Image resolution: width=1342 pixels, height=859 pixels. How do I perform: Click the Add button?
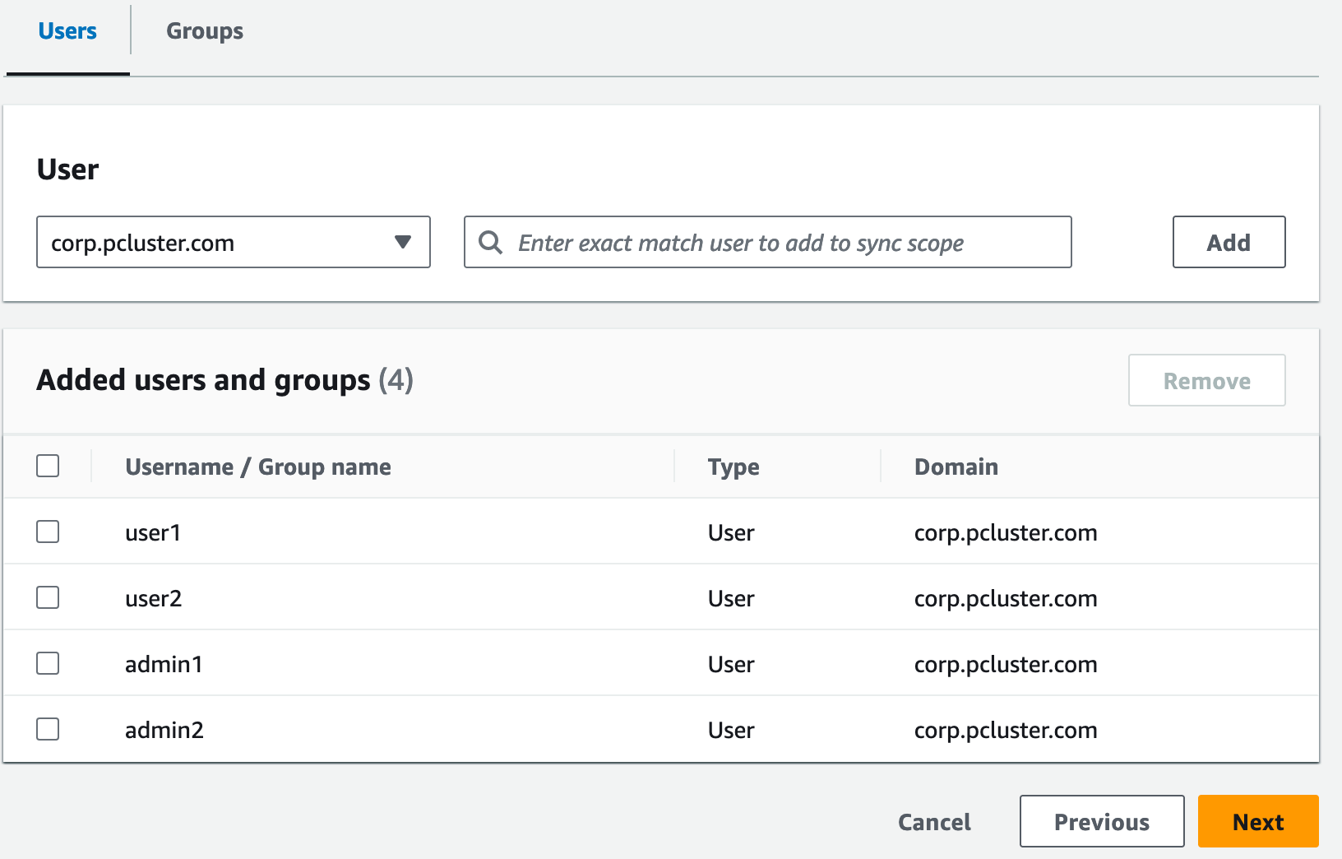[1229, 242]
